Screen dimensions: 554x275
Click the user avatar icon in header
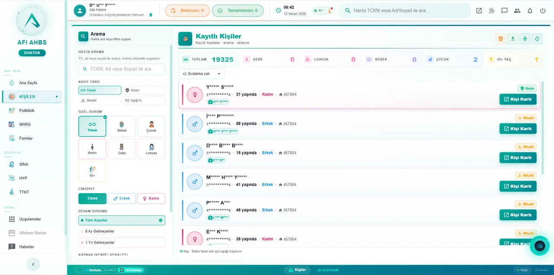[80, 11]
